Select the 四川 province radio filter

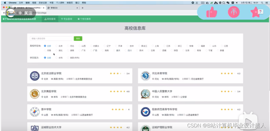(x=126, y=50)
